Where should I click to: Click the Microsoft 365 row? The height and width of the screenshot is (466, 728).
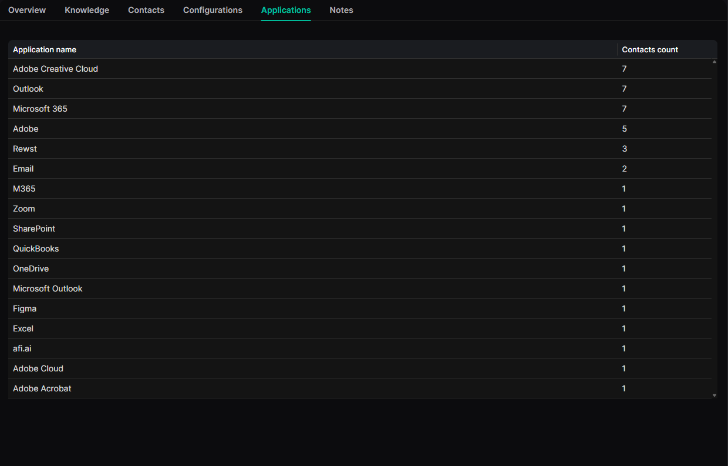tap(360, 109)
